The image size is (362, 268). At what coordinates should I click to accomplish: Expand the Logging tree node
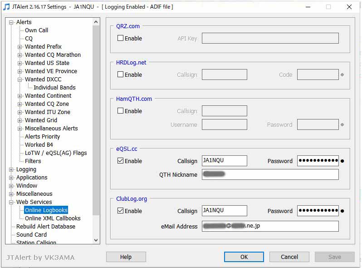11,169
